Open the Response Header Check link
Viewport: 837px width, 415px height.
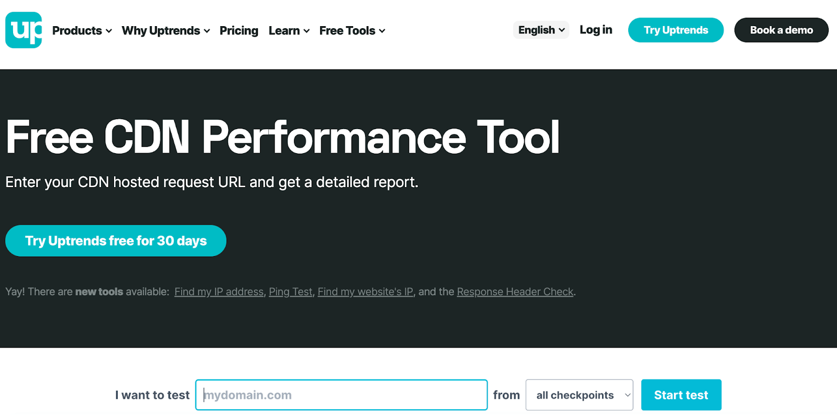click(x=515, y=292)
